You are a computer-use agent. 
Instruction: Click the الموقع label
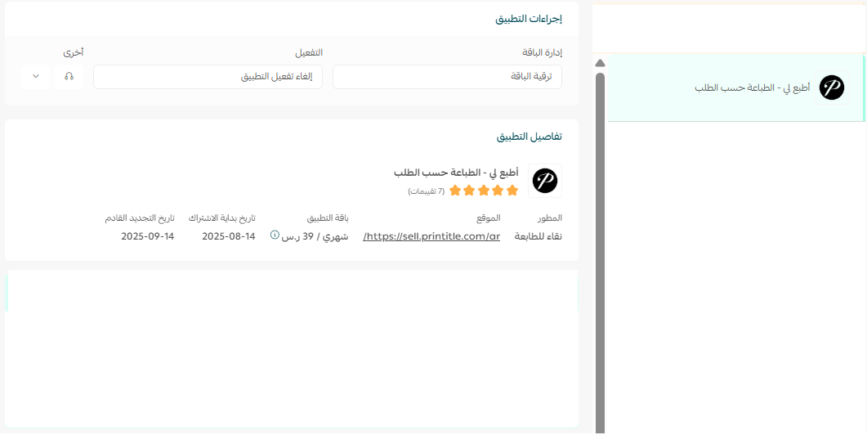coord(488,218)
